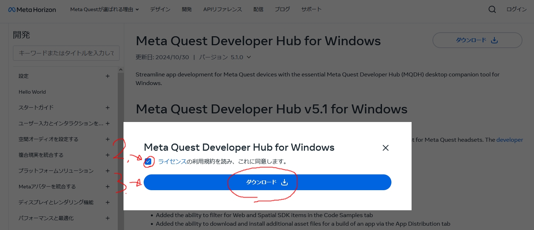Expand the 空間オーディオを設定する section

point(107,139)
